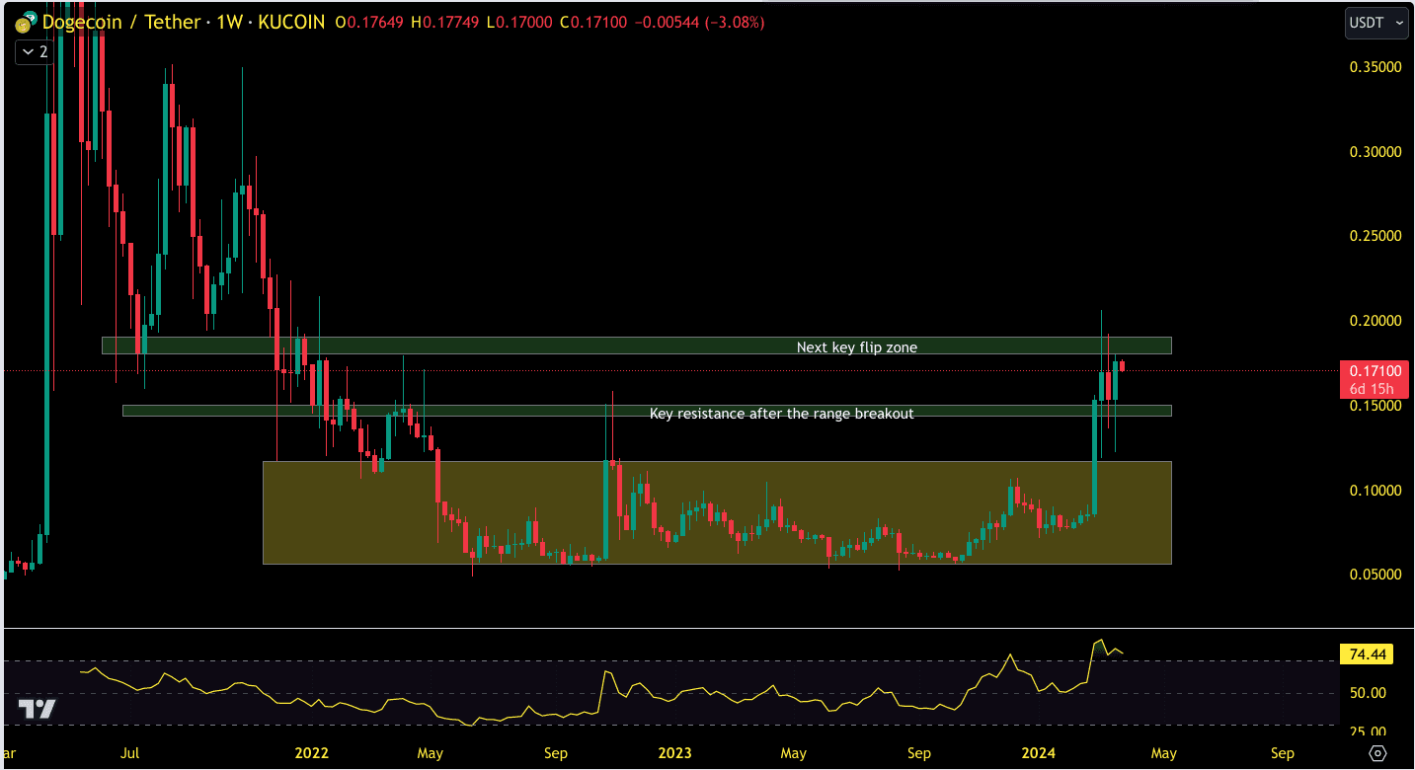This screenshot has height=770, width=1415.
Task: Click the 0.05000 price axis label
Action: point(1374,575)
